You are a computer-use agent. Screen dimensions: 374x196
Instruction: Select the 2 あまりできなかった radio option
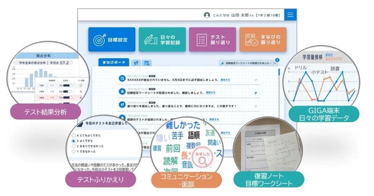(73, 146)
